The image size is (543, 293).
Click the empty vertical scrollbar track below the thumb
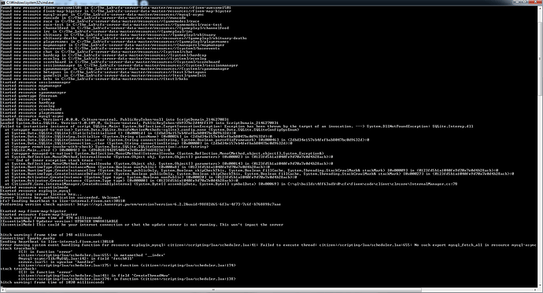point(540,190)
